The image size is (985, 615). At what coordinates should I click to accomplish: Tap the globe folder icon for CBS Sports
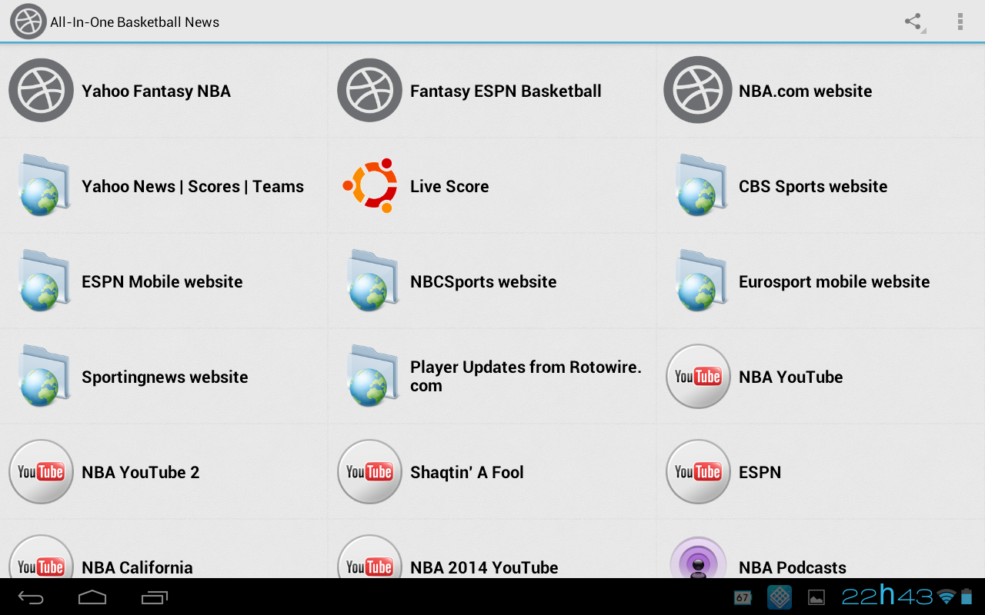point(701,186)
